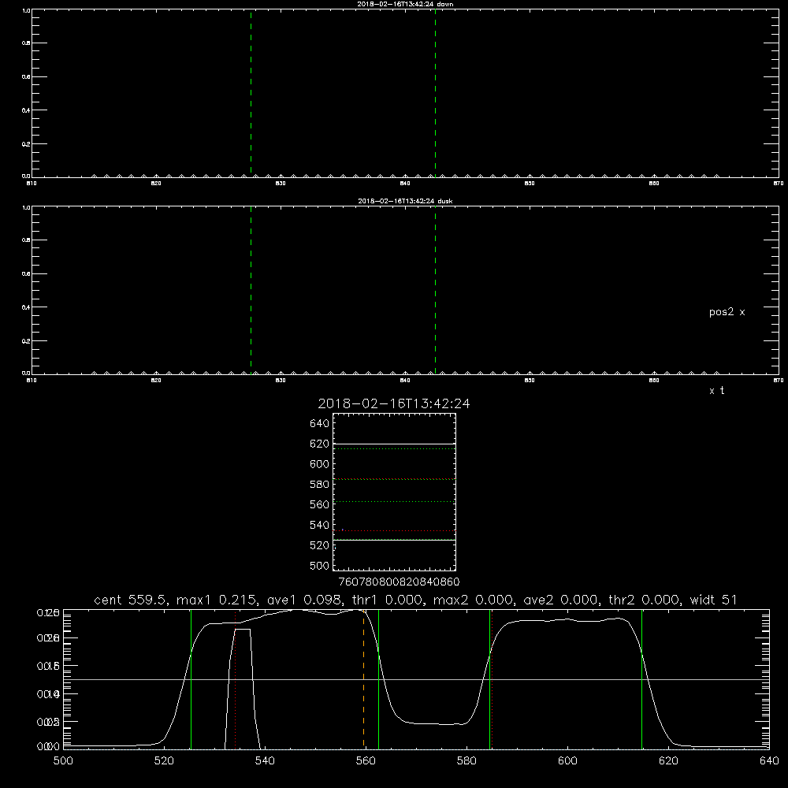The width and height of the screenshot is (788, 788).
Task: Click the small blue data point in center plot
Action: (x=342, y=530)
